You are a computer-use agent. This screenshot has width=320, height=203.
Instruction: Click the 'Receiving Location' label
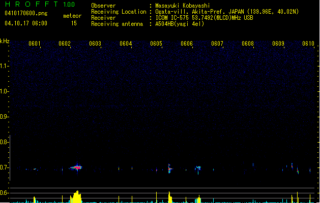pyautogui.click(x=119, y=12)
